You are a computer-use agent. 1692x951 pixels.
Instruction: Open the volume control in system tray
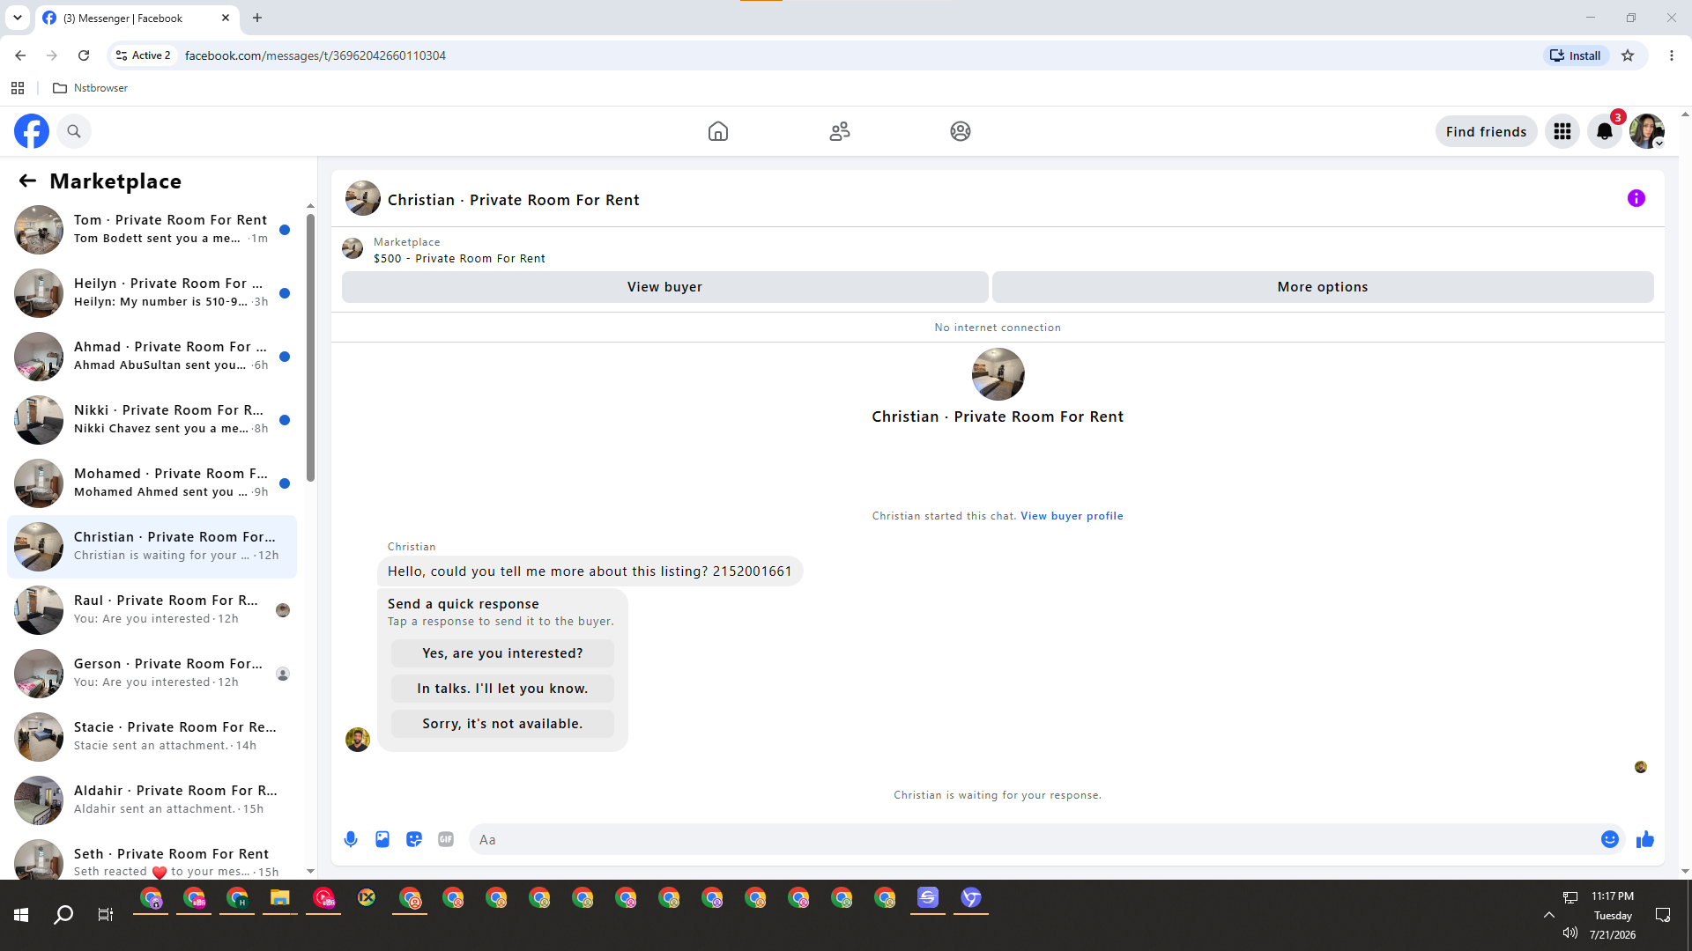point(1570,933)
